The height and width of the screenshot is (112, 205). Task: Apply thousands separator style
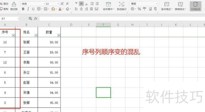click(144, 9)
